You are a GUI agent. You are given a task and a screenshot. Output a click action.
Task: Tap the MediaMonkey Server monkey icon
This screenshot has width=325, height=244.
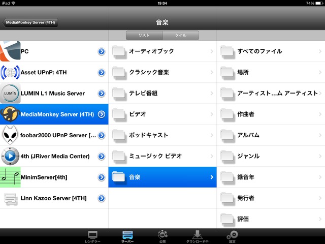tap(10, 114)
